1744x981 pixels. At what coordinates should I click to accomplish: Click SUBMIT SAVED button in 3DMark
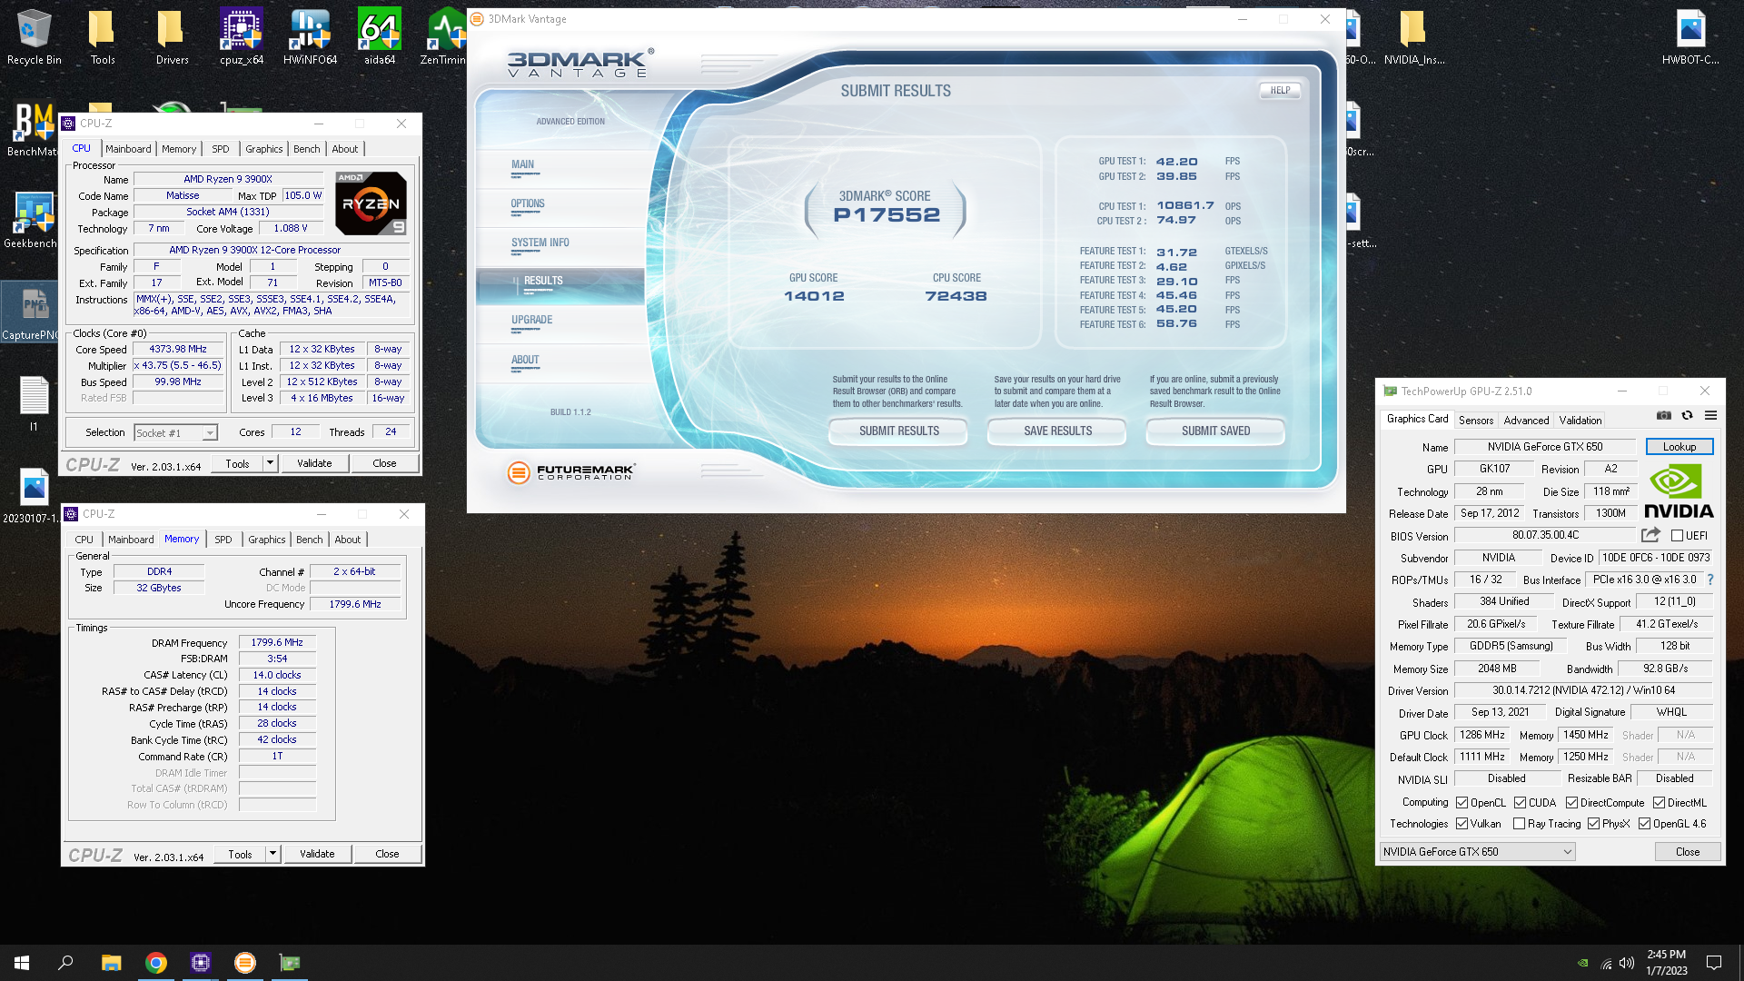[x=1215, y=431]
